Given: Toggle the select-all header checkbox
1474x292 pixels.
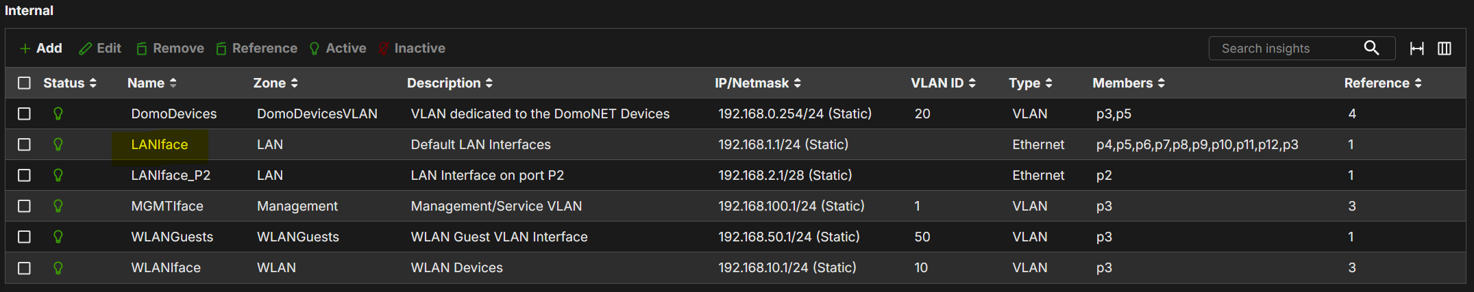Looking at the screenshot, I should tap(24, 83).
